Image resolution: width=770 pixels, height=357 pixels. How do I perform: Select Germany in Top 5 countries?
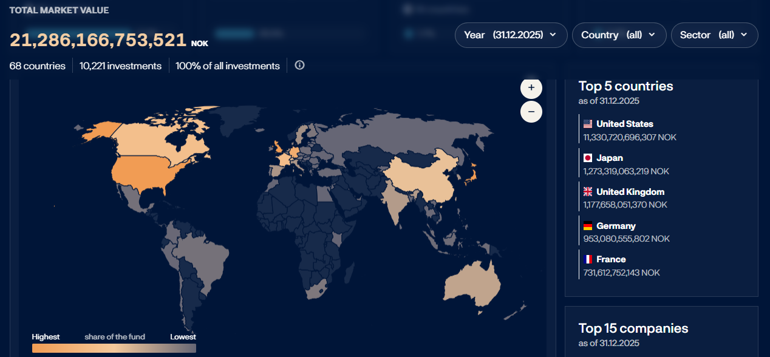pyautogui.click(x=616, y=226)
